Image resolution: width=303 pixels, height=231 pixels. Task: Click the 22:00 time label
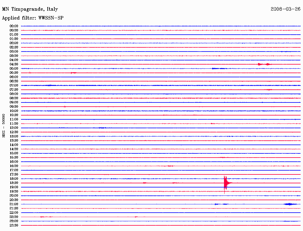coord(14,212)
